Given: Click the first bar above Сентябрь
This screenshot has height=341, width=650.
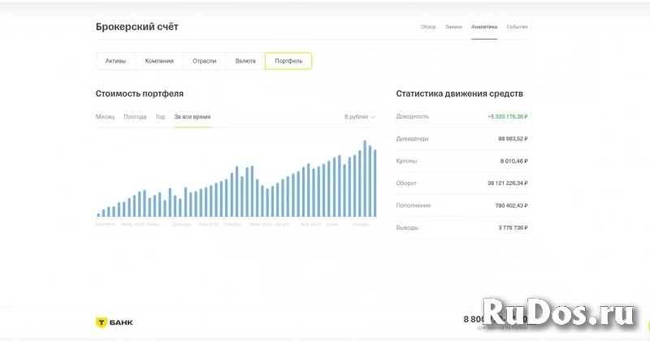Looking at the screenshot, I should [x=99, y=214].
